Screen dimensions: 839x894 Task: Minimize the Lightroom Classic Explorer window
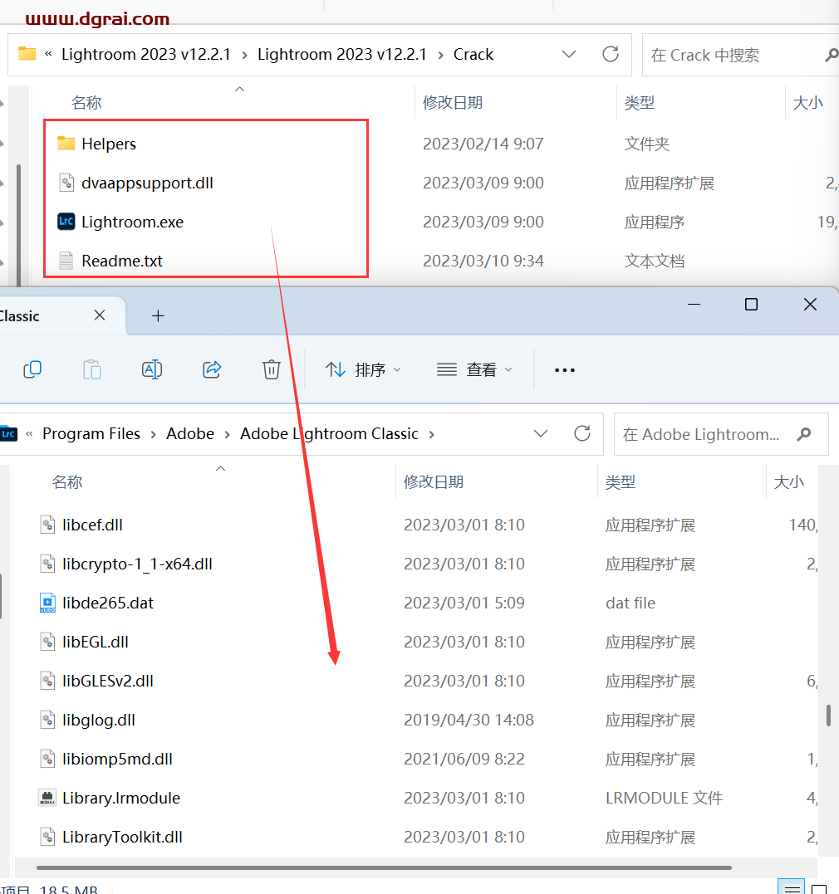[694, 305]
